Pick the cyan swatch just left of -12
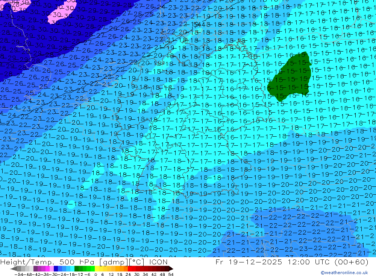 [72, 269]
